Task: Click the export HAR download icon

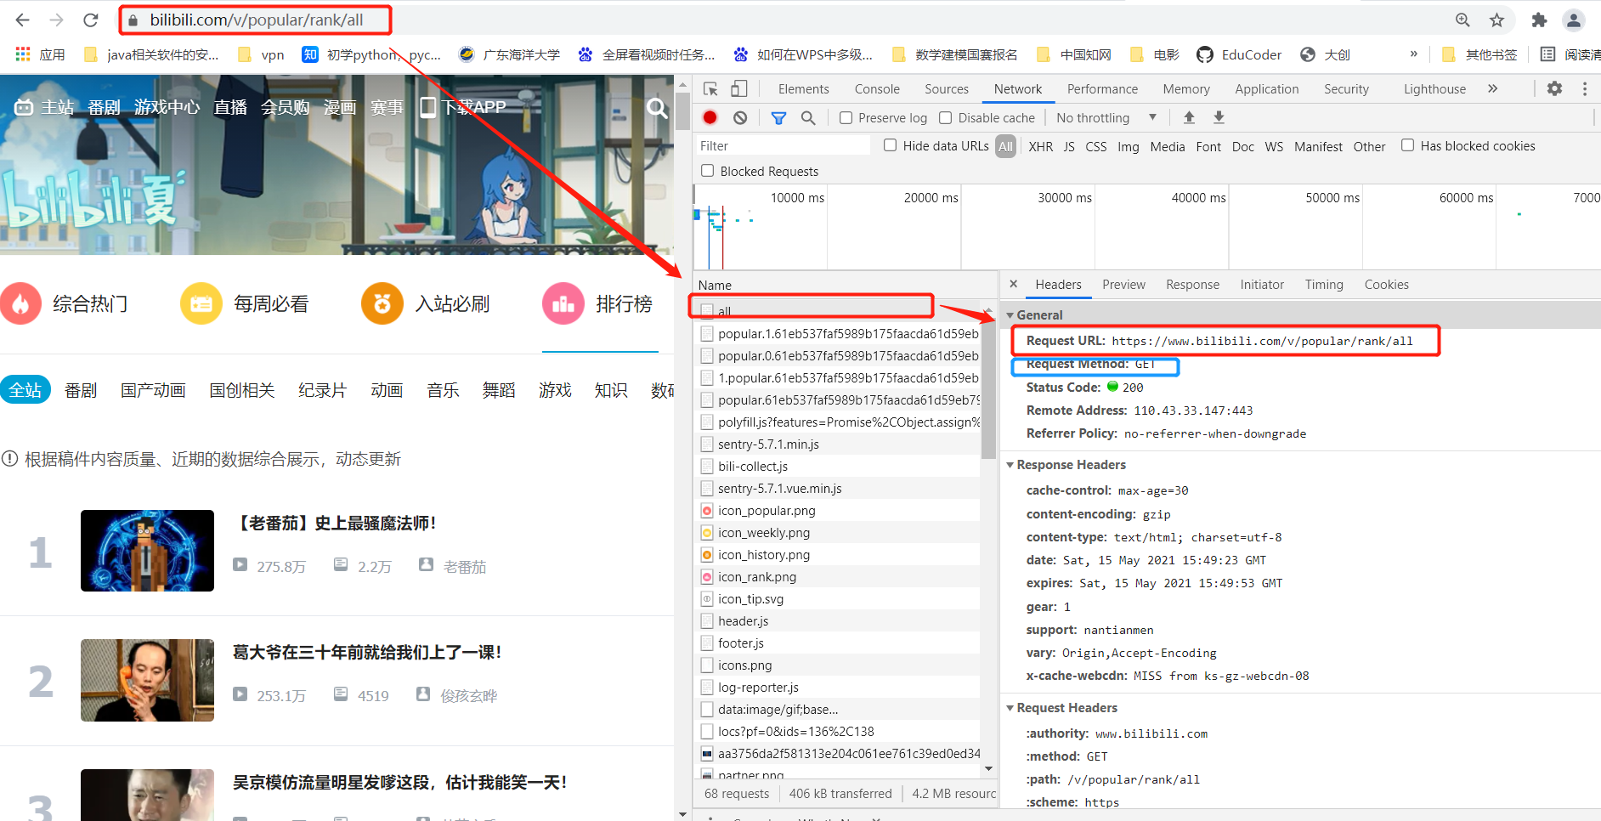Action: coord(1219,117)
